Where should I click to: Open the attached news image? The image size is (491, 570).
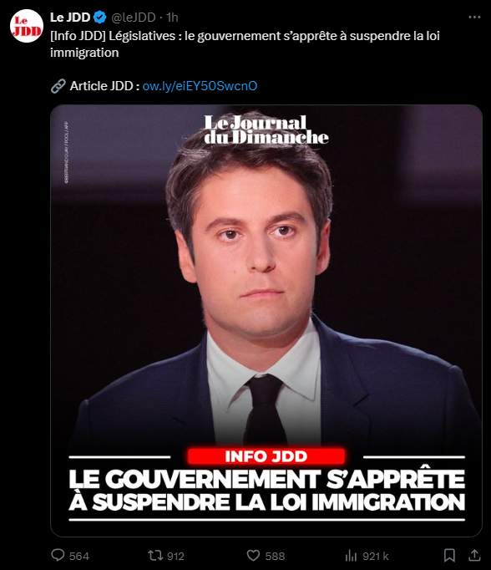pyautogui.click(x=266, y=321)
